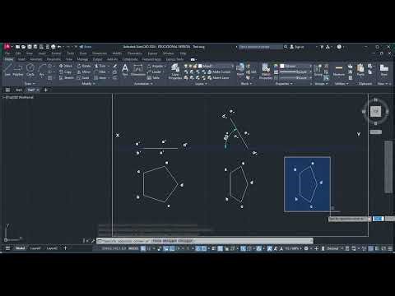Click Save icon in Quick Access toolbar
395x296 pixels.
tap(30, 47)
